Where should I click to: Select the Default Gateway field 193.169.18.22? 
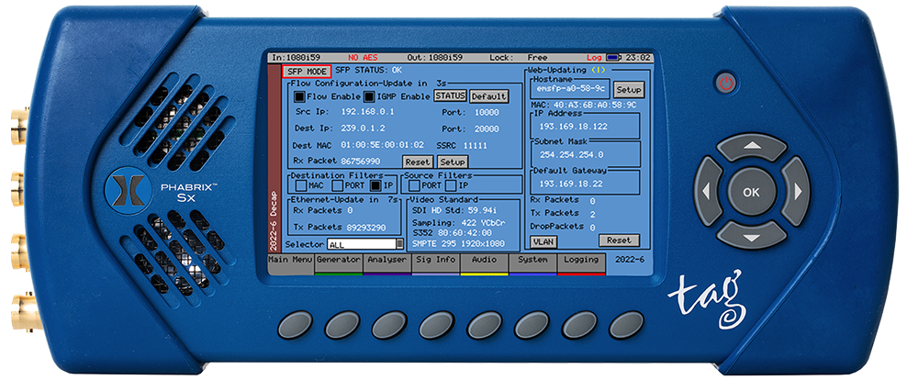586,184
